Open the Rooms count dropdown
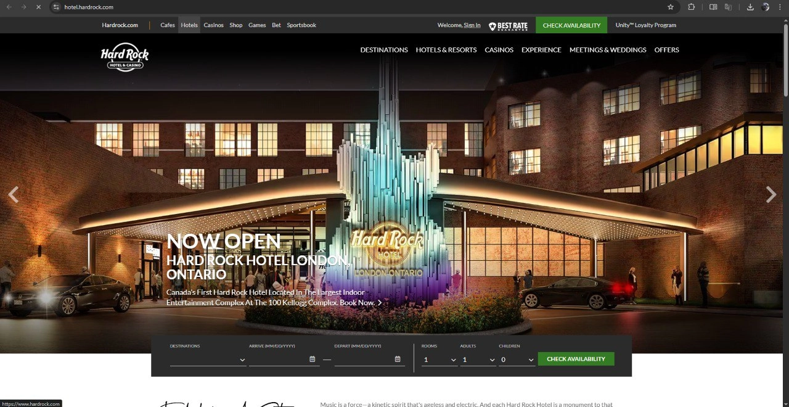Viewport: 789px width, 407px height. 439,360
